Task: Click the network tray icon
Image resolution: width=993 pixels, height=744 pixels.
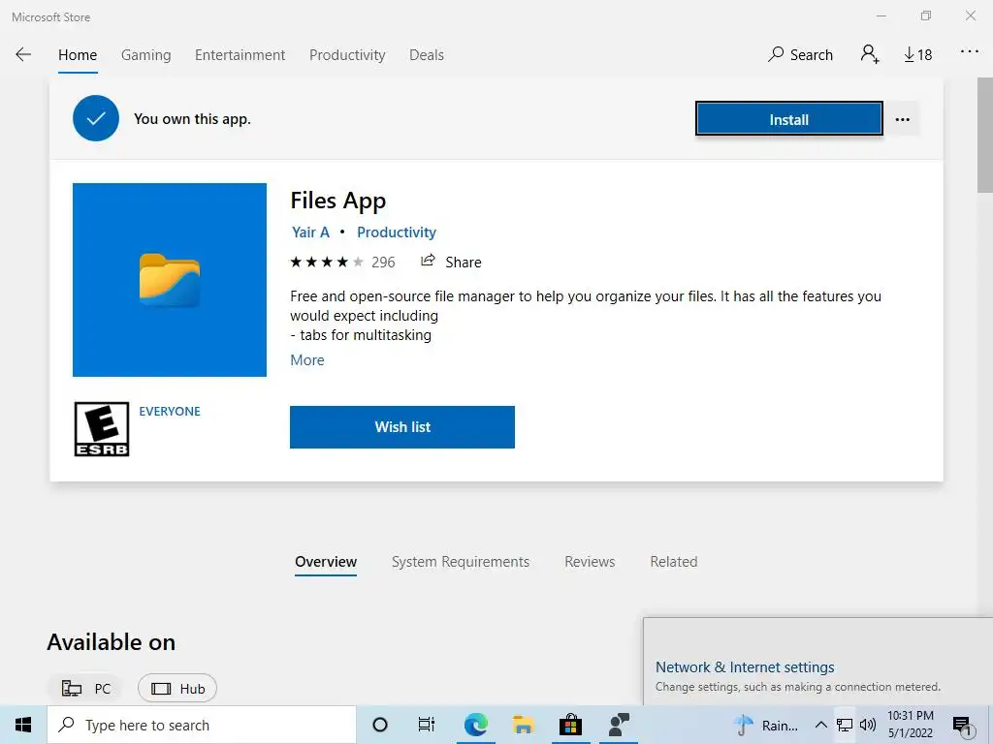Action: tap(845, 725)
